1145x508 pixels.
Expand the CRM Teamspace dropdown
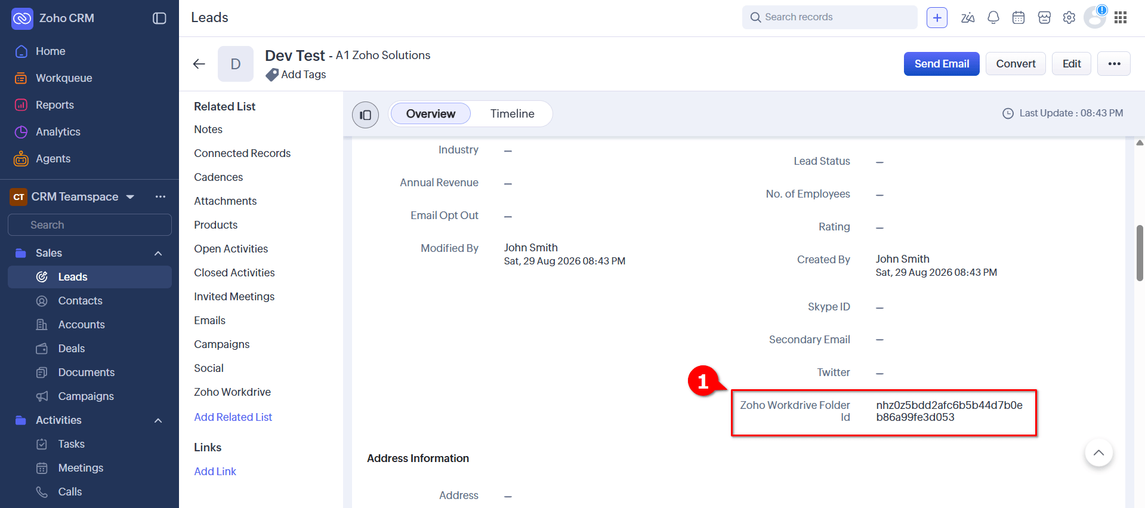pyautogui.click(x=130, y=197)
